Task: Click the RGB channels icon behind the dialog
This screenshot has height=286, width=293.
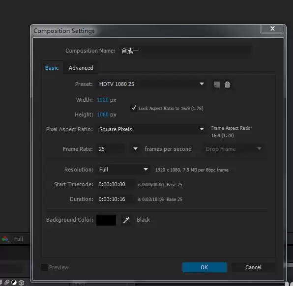Action: (5, 238)
